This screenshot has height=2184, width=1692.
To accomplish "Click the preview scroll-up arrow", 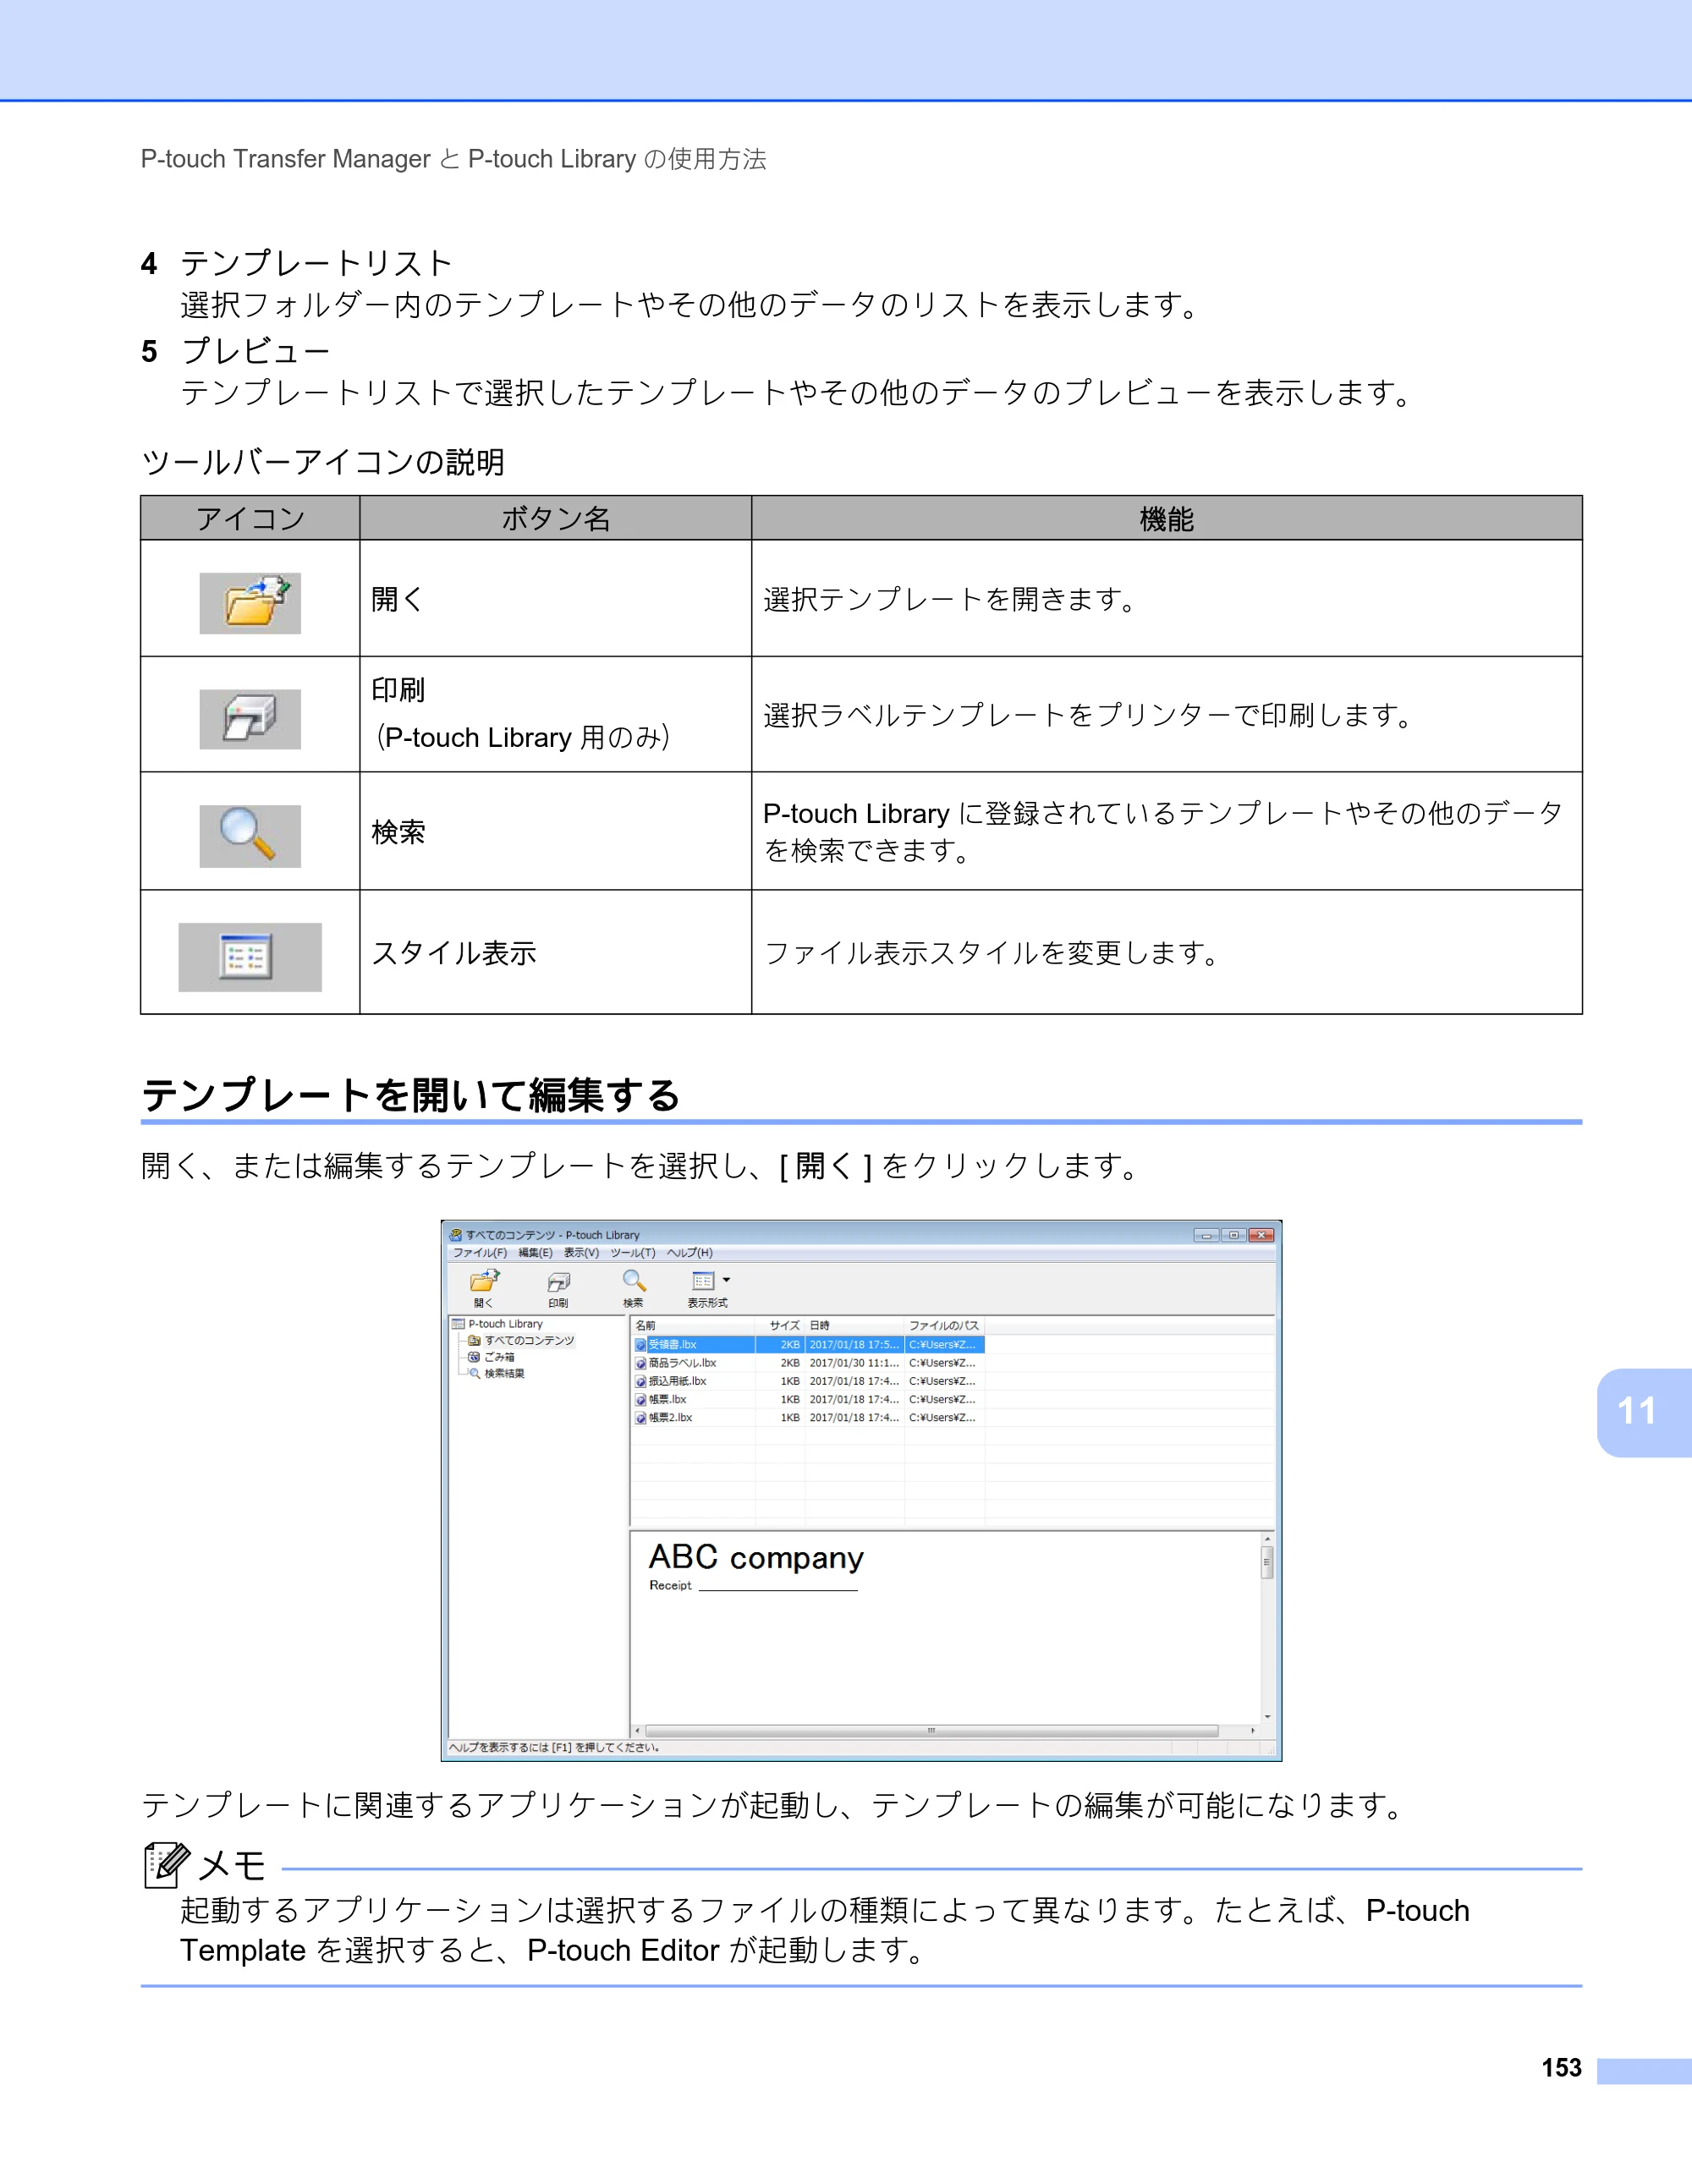I will tap(1267, 1539).
